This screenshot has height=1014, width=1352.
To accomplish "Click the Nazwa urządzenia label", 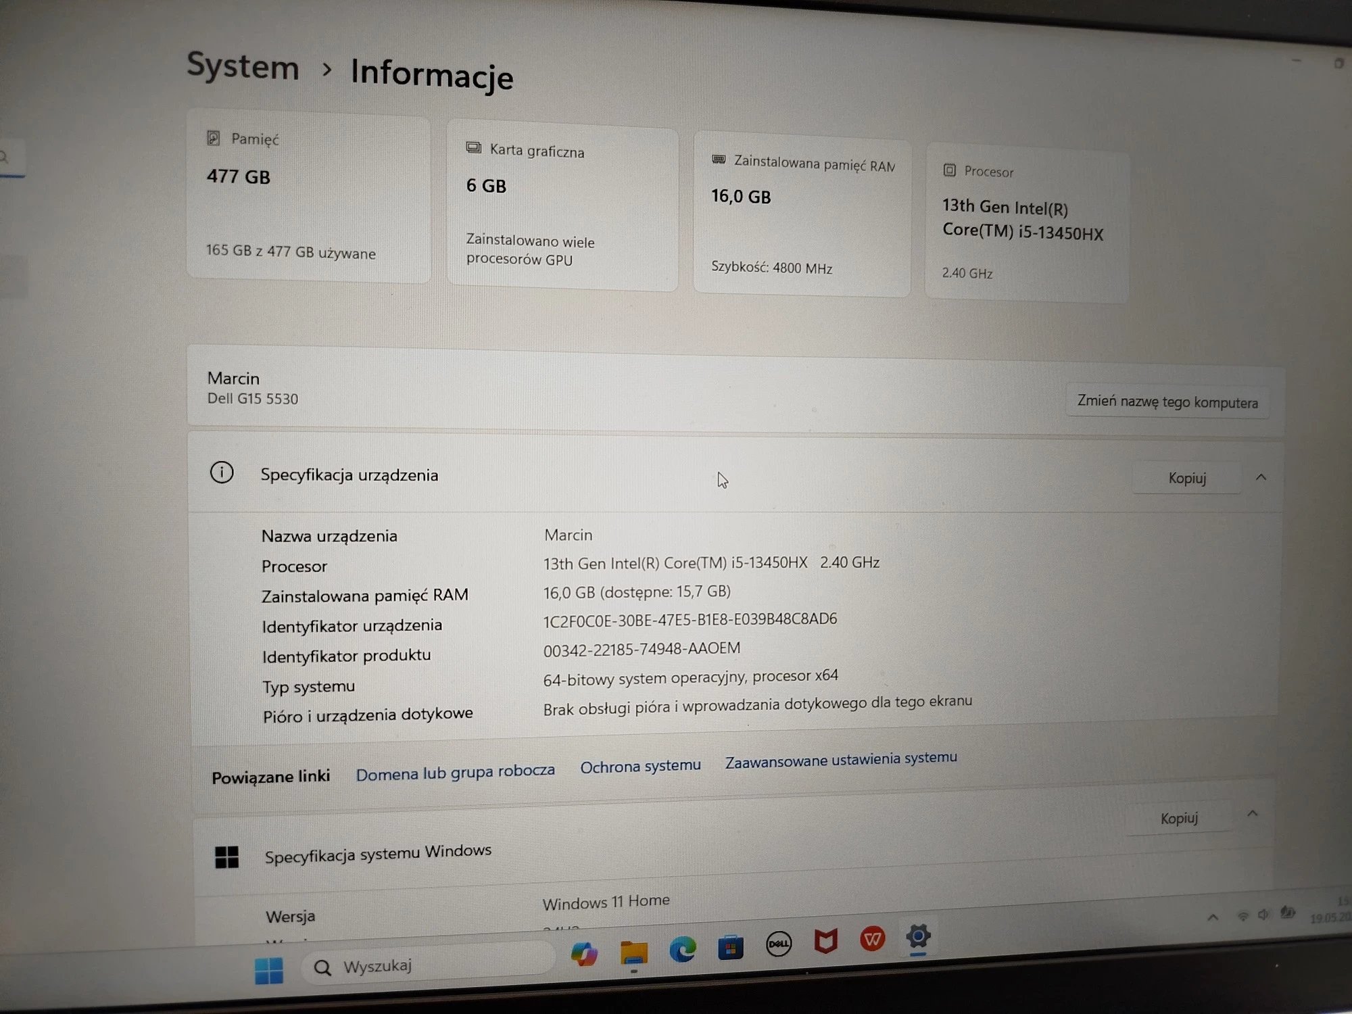I will coord(329,536).
